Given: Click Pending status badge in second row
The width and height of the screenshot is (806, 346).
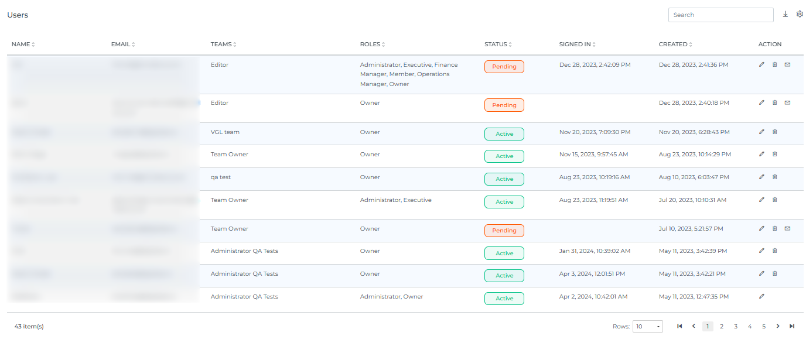Looking at the screenshot, I should tap(504, 105).
